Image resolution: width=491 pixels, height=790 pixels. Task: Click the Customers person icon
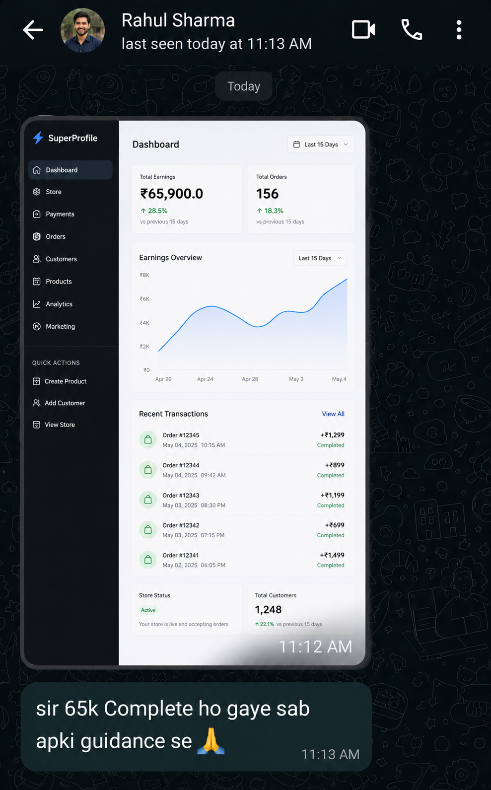click(x=37, y=259)
